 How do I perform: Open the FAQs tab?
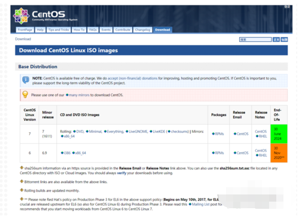(93, 30)
